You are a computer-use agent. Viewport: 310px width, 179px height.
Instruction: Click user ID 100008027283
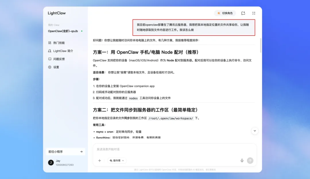point(65,165)
